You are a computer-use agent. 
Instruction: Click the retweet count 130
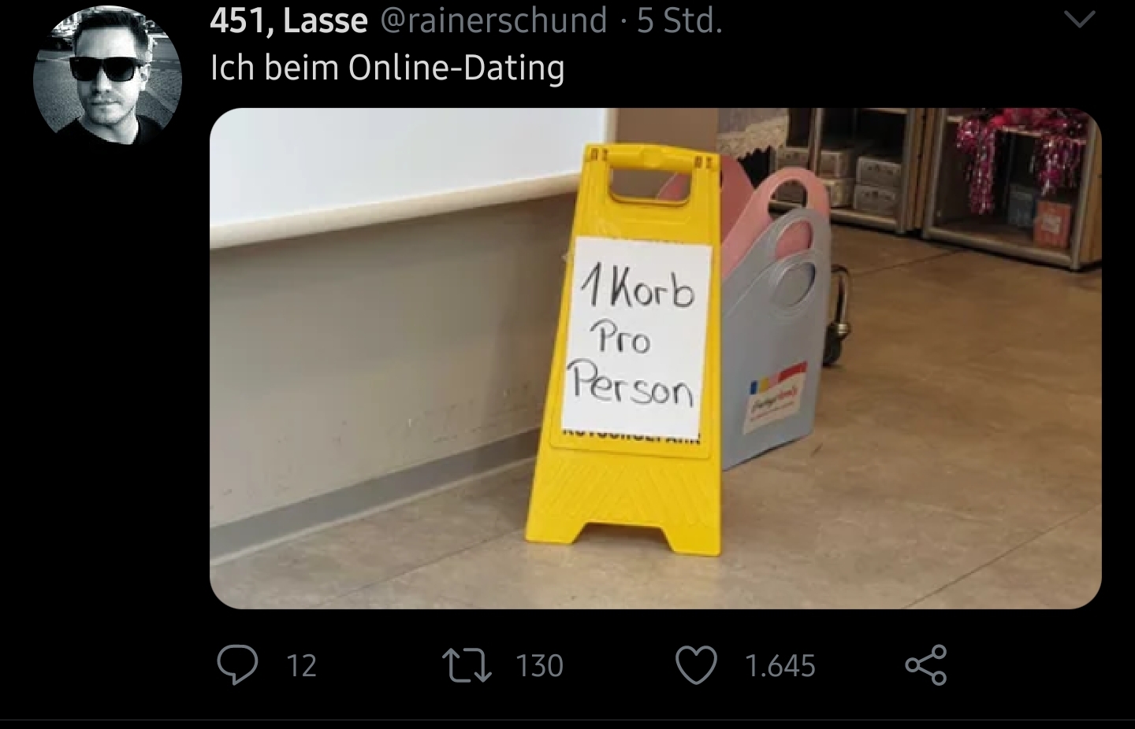[x=540, y=666]
